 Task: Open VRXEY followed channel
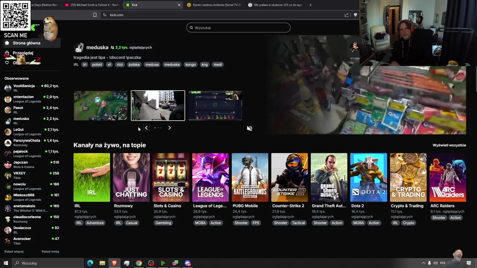(32, 175)
